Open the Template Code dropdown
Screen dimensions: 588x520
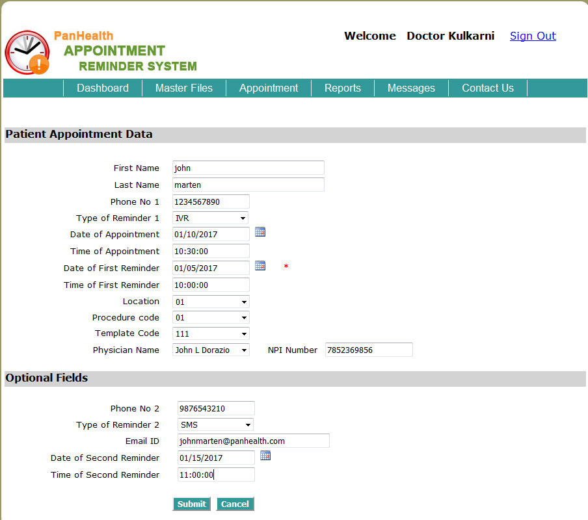pos(211,334)
